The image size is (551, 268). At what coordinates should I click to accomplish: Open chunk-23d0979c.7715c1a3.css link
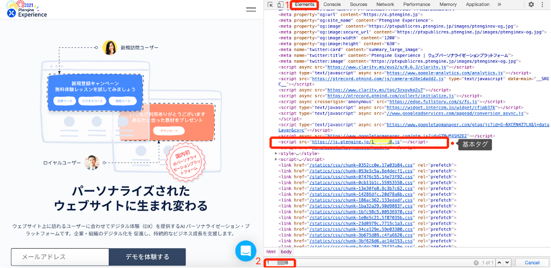(x=360, y=223)
